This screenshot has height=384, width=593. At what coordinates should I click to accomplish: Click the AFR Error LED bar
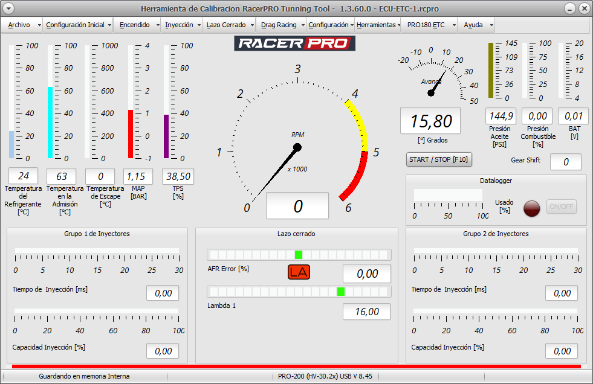click(x=299, y=255)
